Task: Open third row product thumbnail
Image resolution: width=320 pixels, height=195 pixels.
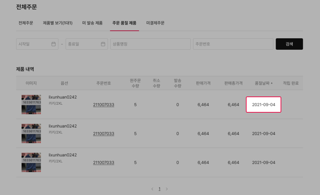Action: pyautogui.click(x=31, y=162)
